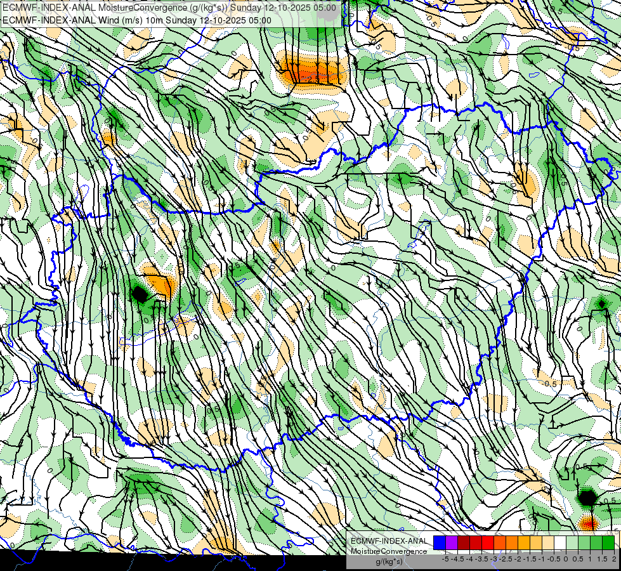This screenshot has height=571, width=621.
Task: Click the medium green swatch between 1 and 1.5
Action: [596, 543]
